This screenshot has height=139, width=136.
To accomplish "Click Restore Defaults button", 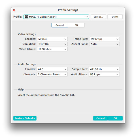I will [25, 118].
